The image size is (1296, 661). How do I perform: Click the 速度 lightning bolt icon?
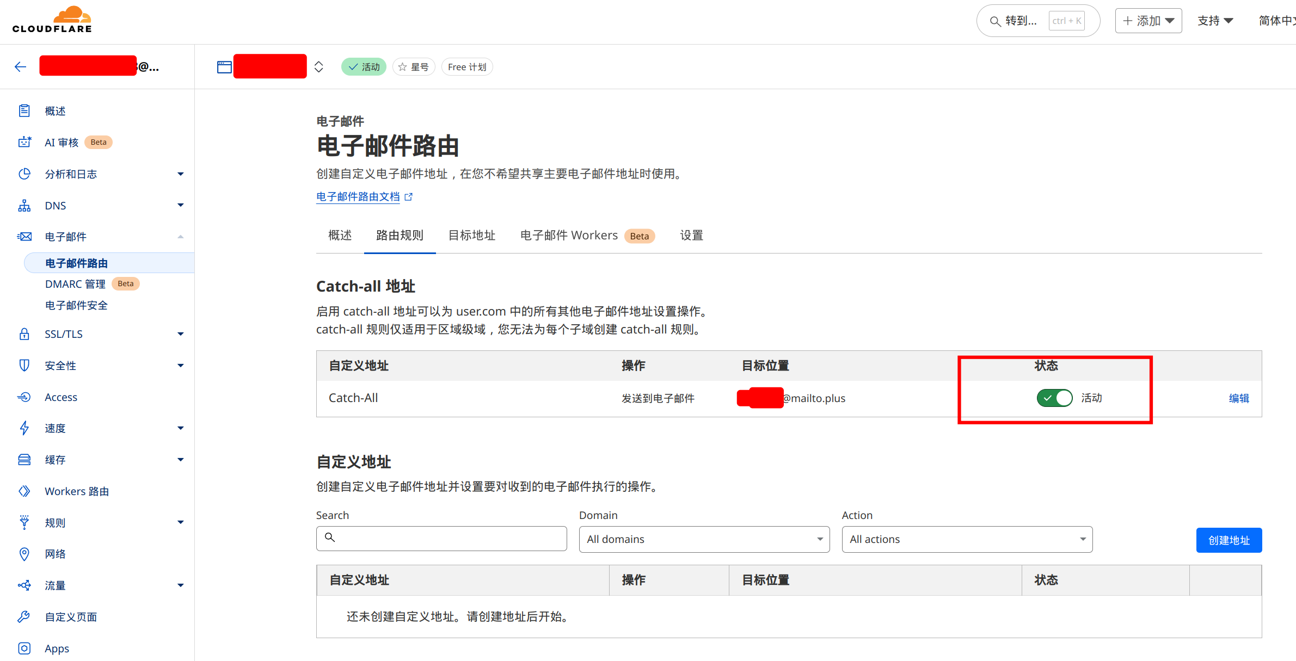coord(24,428)
